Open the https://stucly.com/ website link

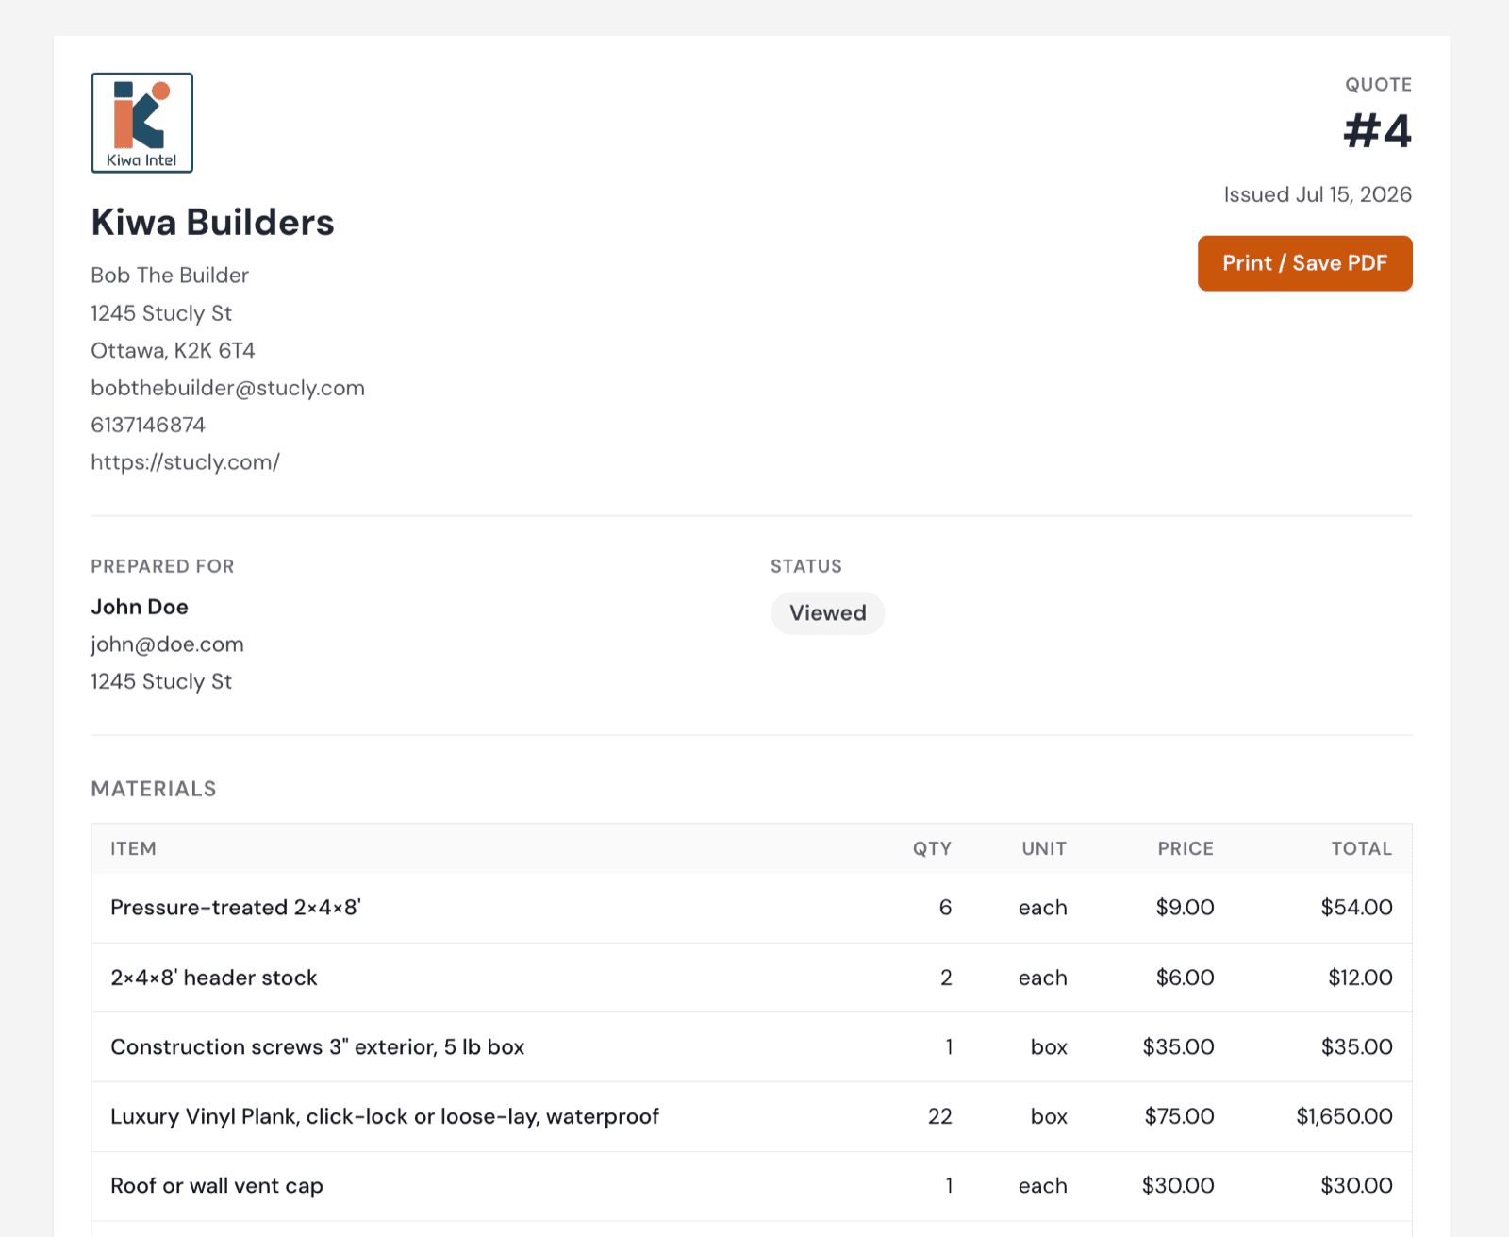(x=185, y=462)
